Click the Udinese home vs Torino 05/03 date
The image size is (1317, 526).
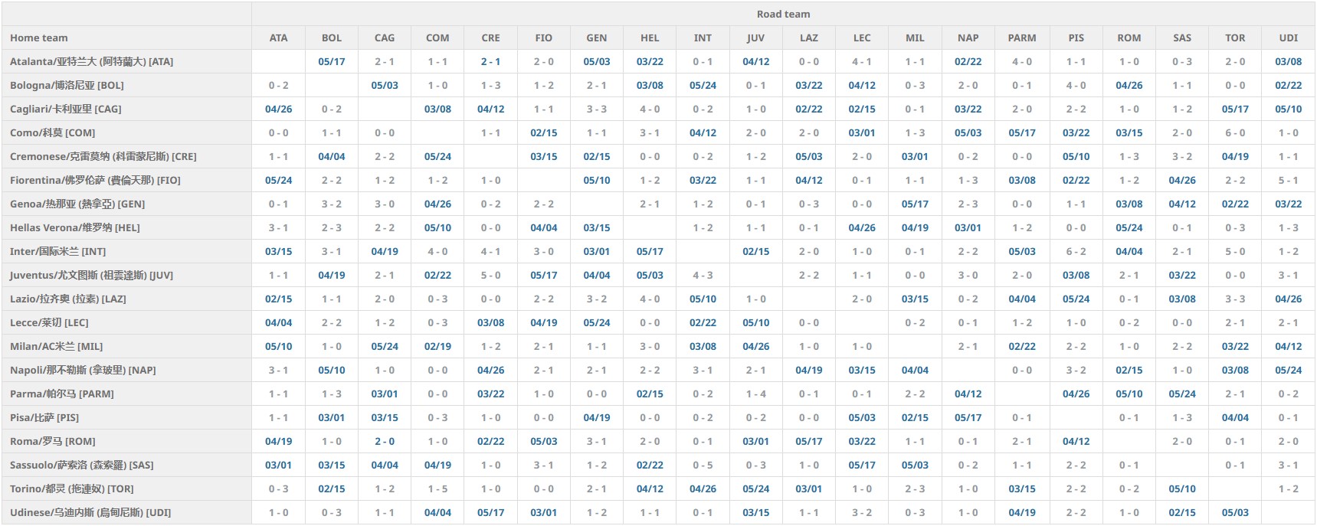(1235, 512)
